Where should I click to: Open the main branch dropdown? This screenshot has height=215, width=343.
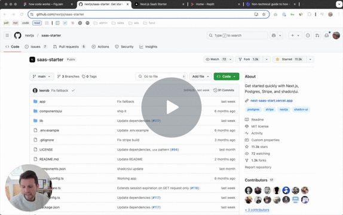42,76
